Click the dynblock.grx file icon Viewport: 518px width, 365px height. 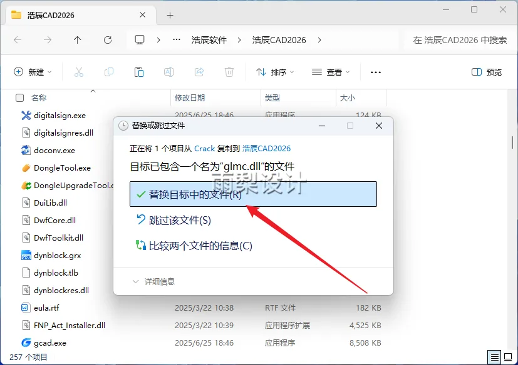pos(26,255)
